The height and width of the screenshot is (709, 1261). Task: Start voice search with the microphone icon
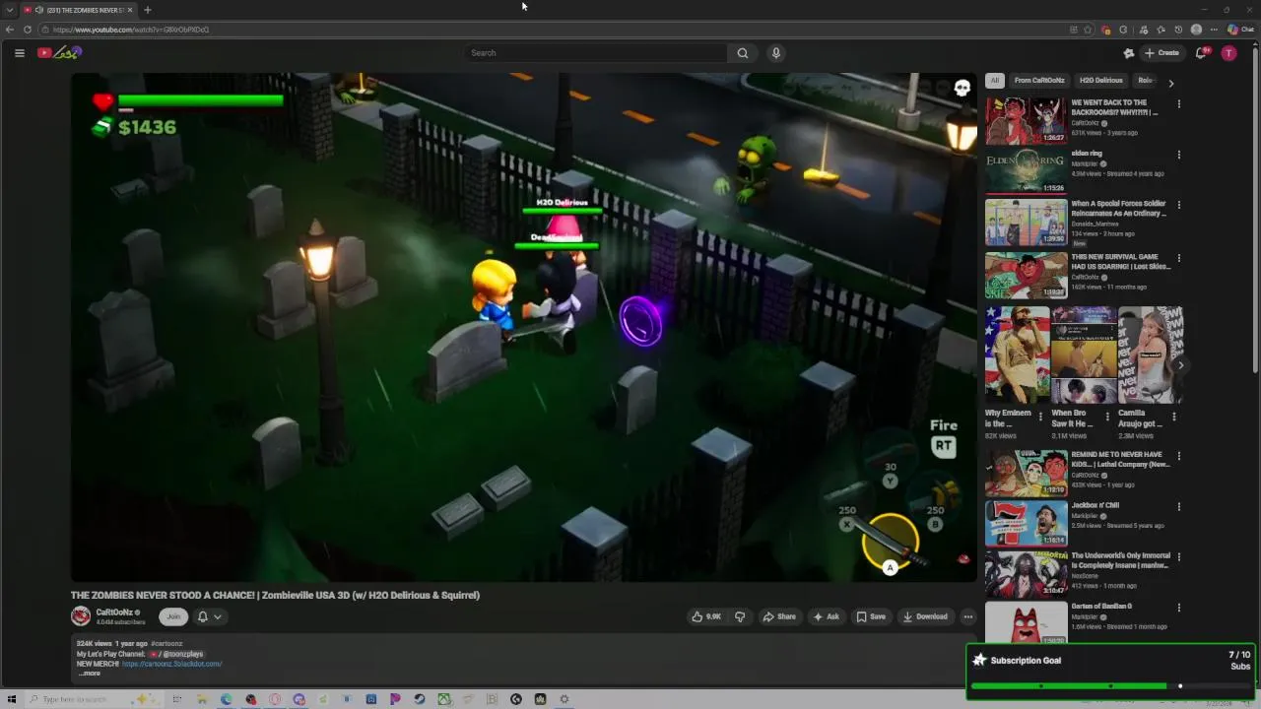click(776, 53)
